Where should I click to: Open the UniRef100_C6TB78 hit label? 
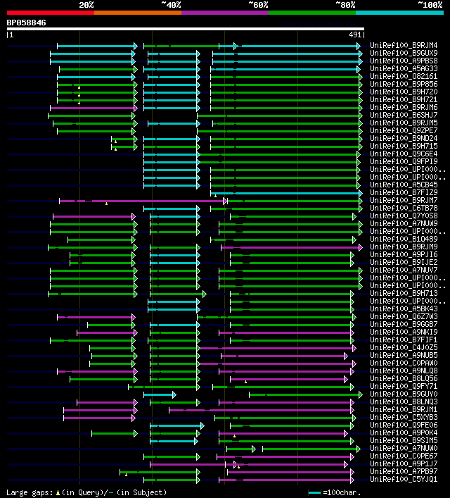pos(404,208)
